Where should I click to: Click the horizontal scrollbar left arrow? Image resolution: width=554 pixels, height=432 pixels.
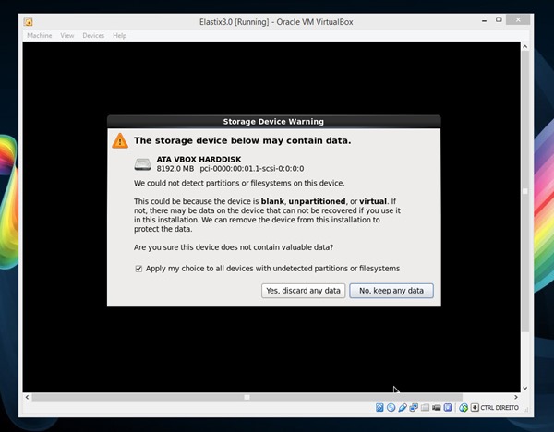[x=27, y=397]
